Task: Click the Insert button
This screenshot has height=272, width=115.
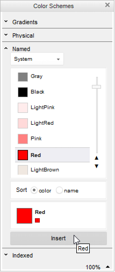Action: 59,238
